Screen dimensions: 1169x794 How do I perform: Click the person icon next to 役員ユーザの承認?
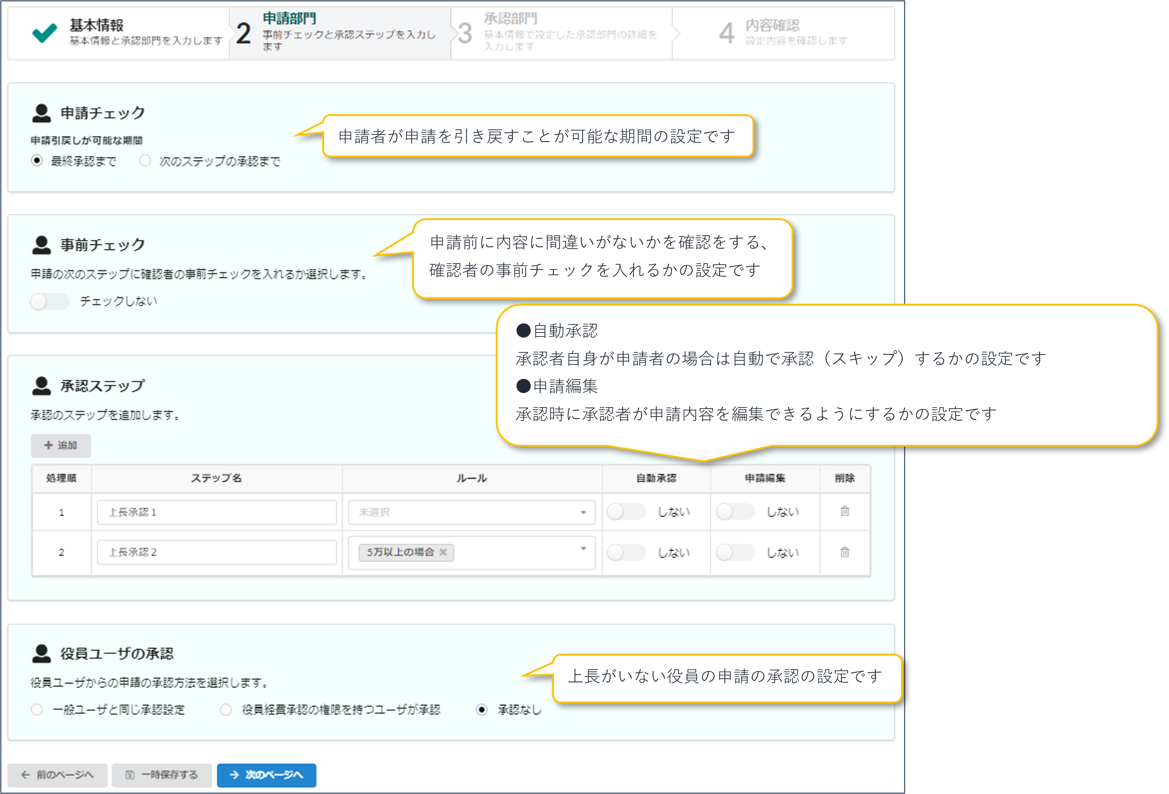click(x=41, y=654)
